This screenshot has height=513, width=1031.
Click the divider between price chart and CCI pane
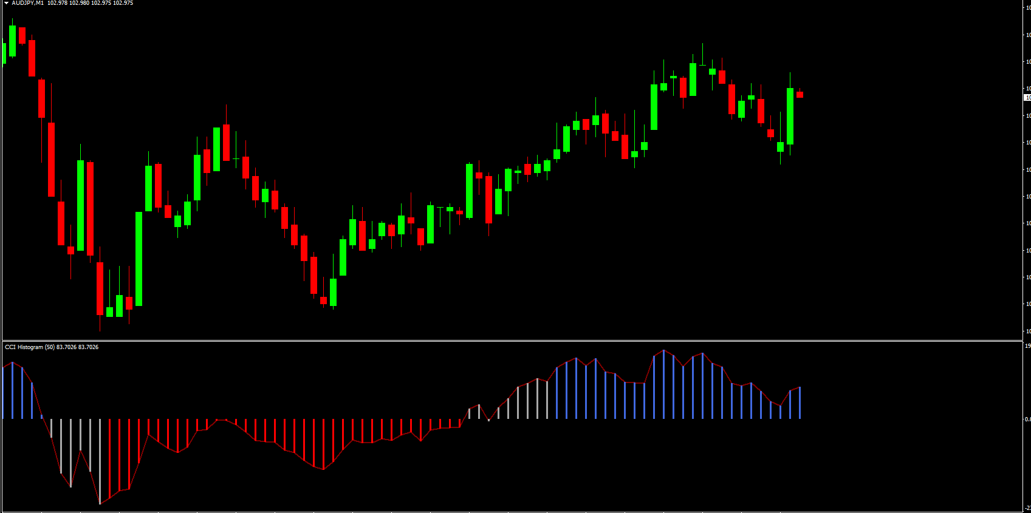pyautogui.click(x=510, y=341)
